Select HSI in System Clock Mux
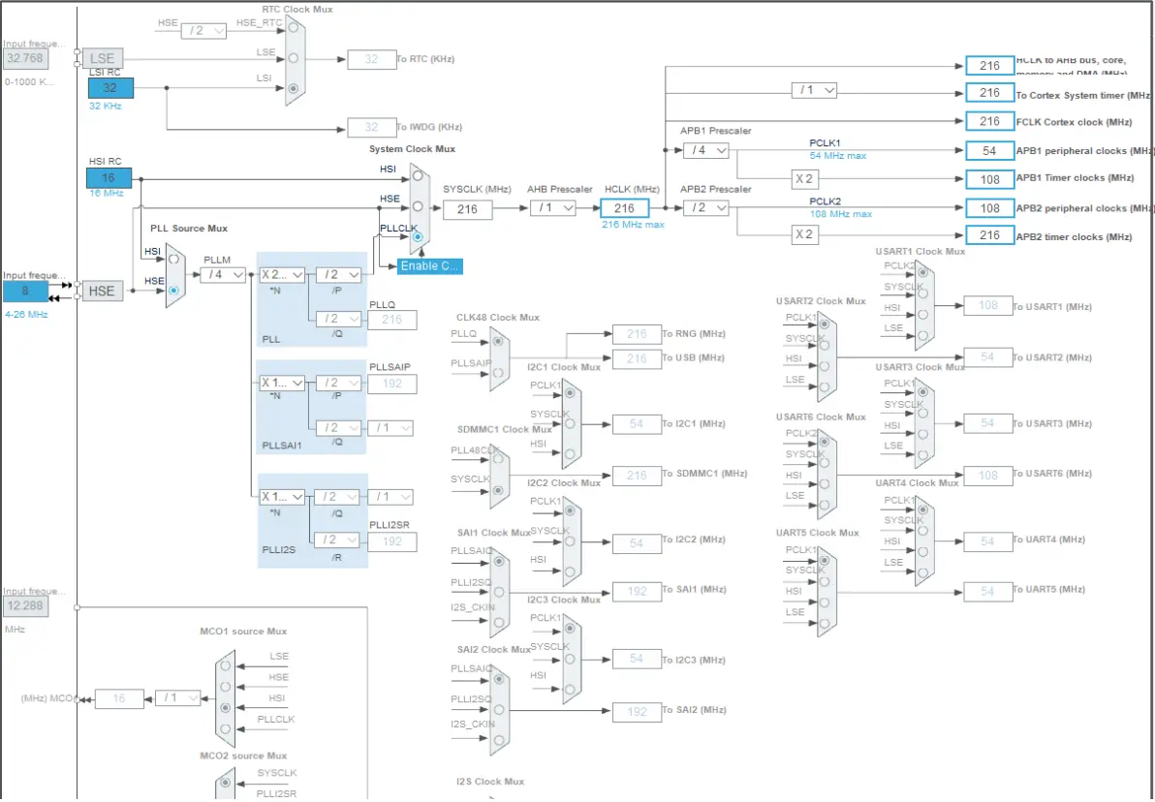 (417, 177)
